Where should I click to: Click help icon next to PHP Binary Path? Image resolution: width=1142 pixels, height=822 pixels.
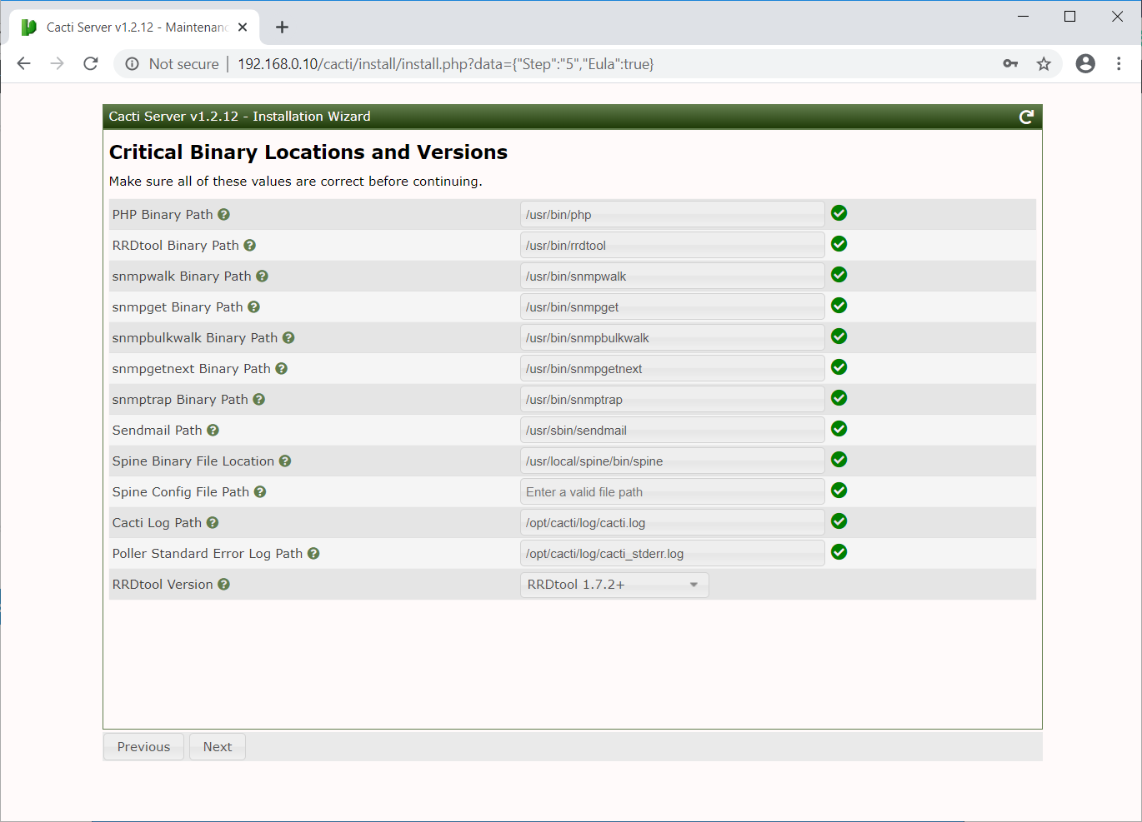[223, 215]
